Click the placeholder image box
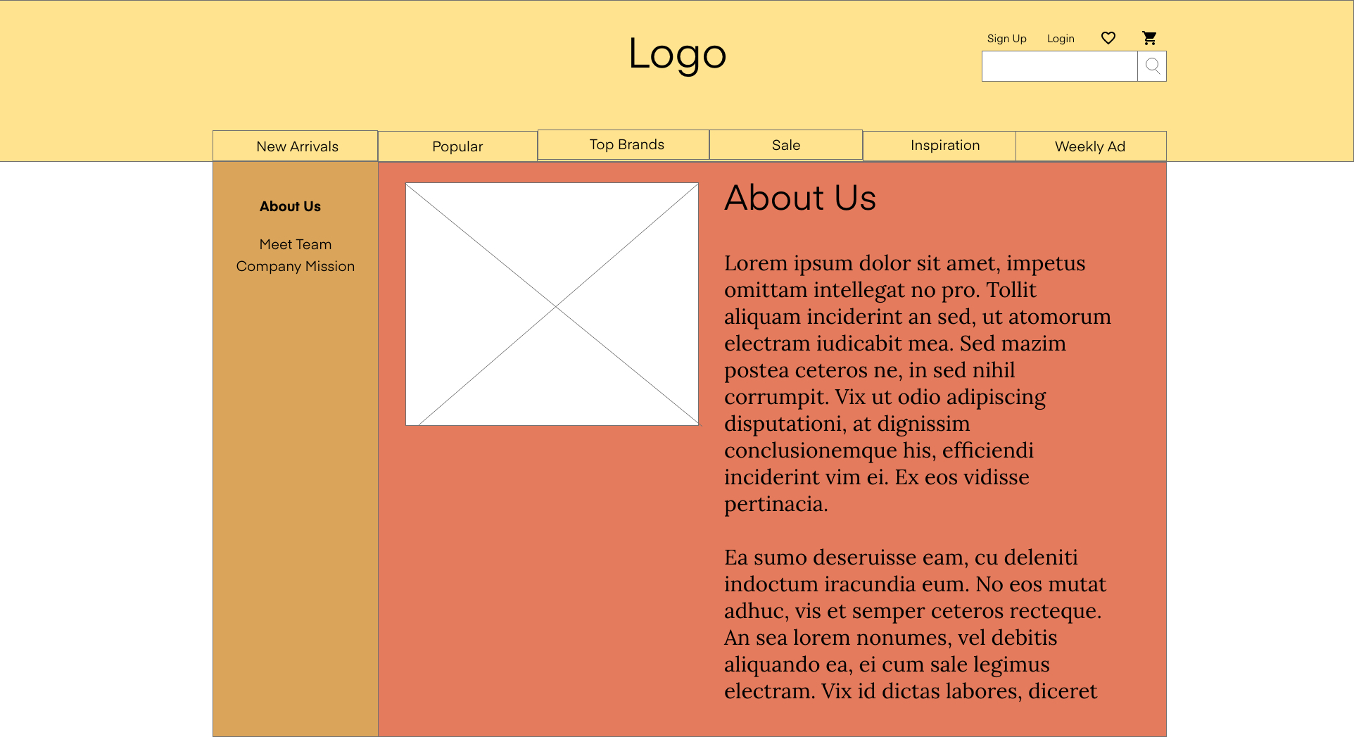Screen dimensions: 1354x737 [x=552, y=304]
